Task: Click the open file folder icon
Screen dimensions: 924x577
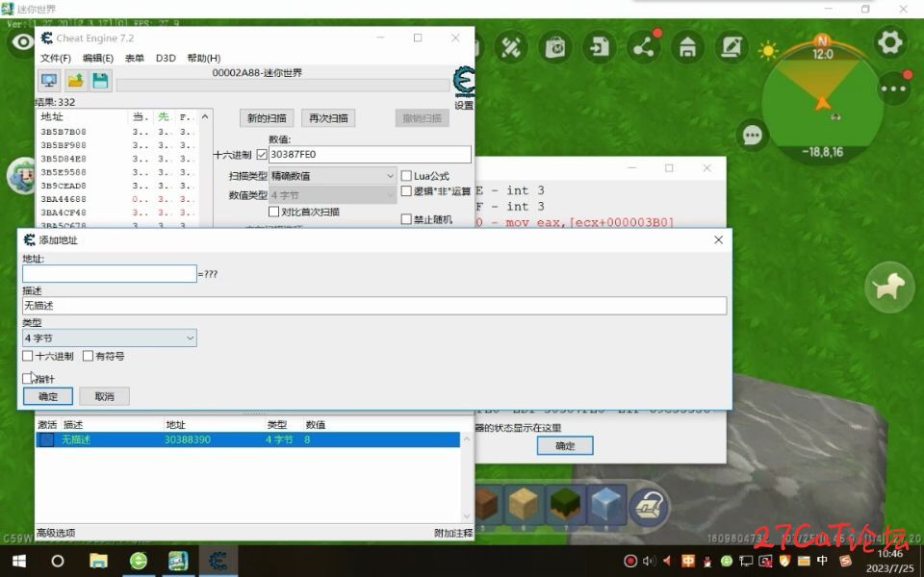Action: 75,81
